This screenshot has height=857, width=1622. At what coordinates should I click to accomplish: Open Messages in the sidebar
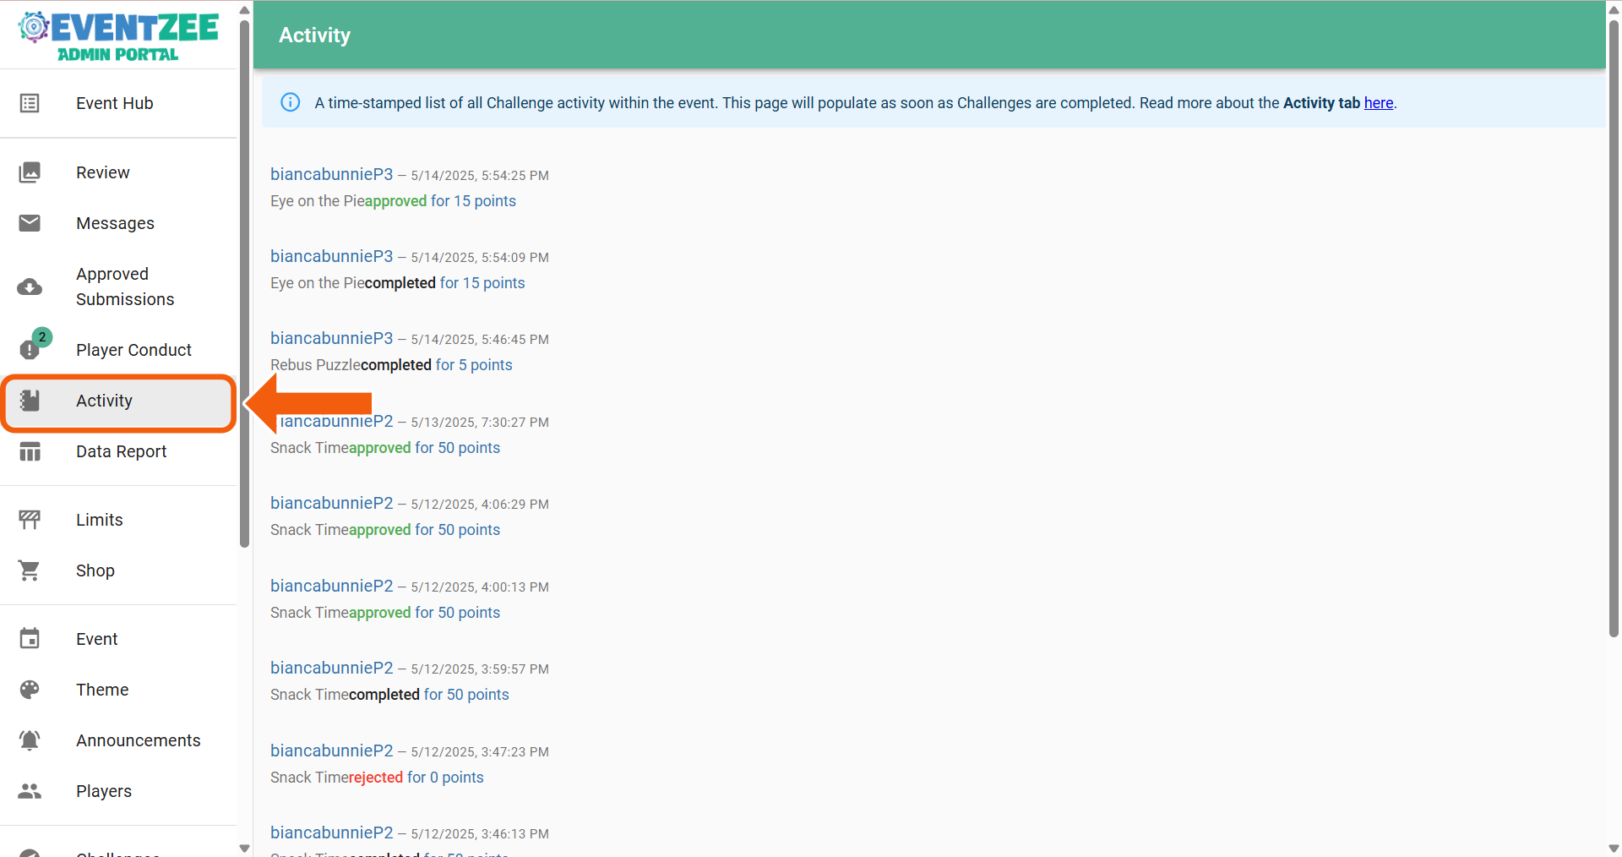(x=118, y=223)
